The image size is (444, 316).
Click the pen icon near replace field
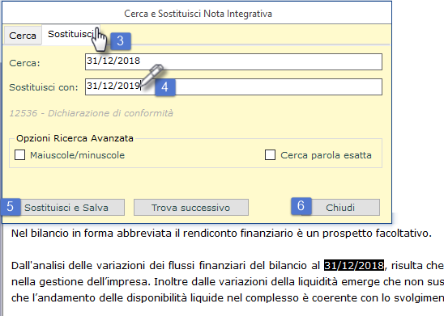[152, 75]
